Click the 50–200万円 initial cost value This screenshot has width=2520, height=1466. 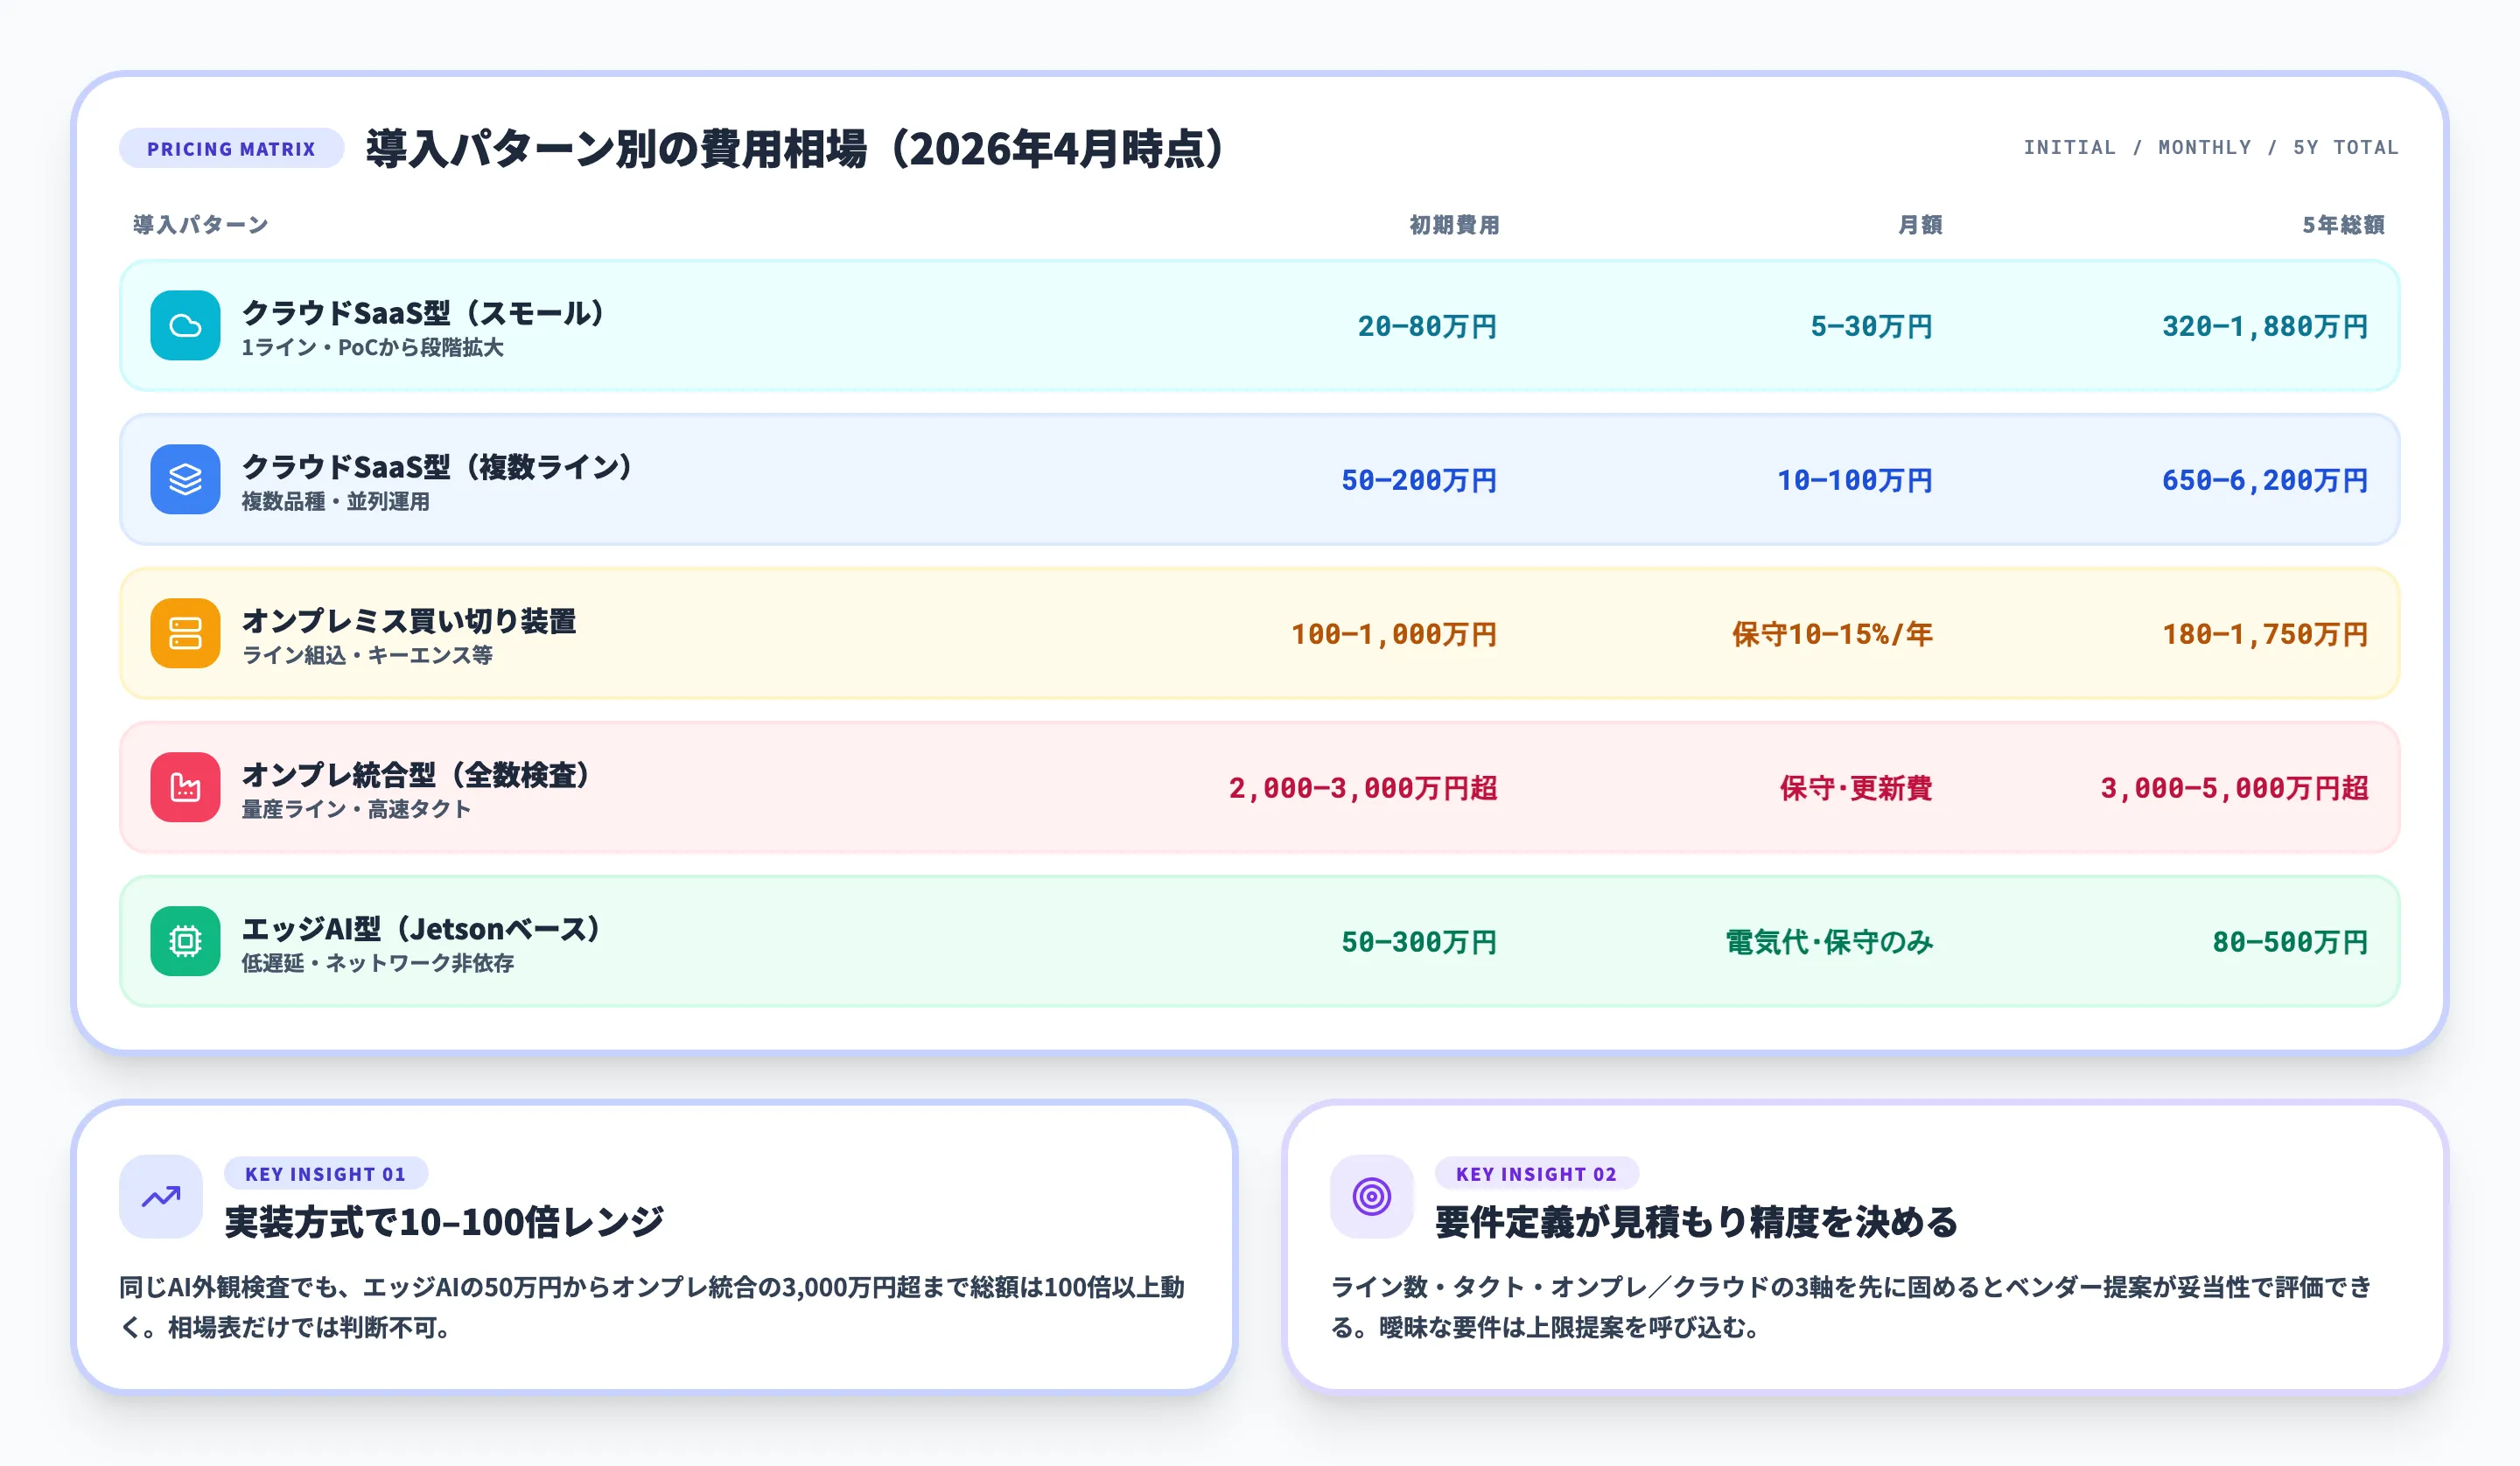coord(1419,480)
